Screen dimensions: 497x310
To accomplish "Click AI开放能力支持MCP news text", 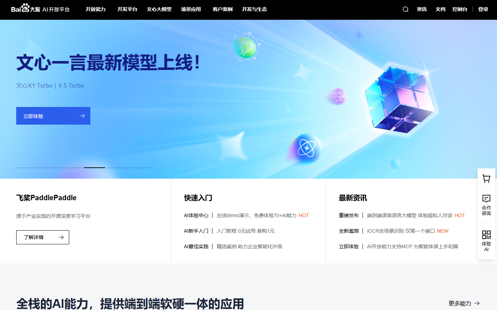I will coord(413,246).
